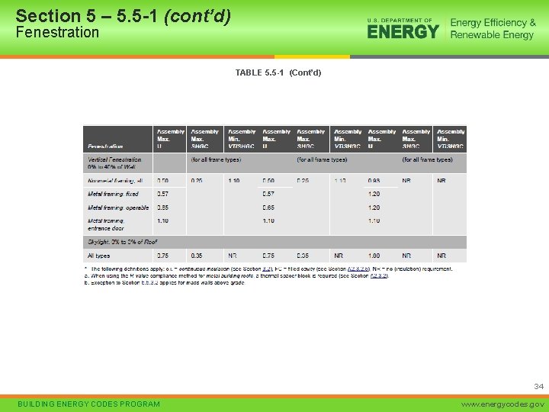Image resolution: width=549 pixels, height=412 pixels.
Task: Click the U.S. Department of ENERGY logo
Action: (403, 29)
